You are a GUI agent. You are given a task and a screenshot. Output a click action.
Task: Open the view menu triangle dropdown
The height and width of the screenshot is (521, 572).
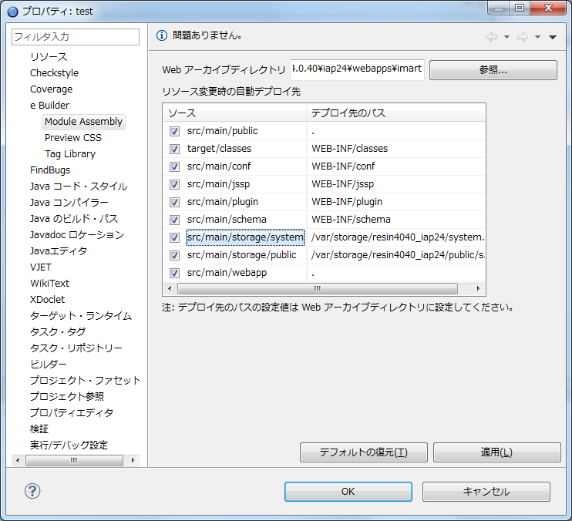click(x=552, y=37)
